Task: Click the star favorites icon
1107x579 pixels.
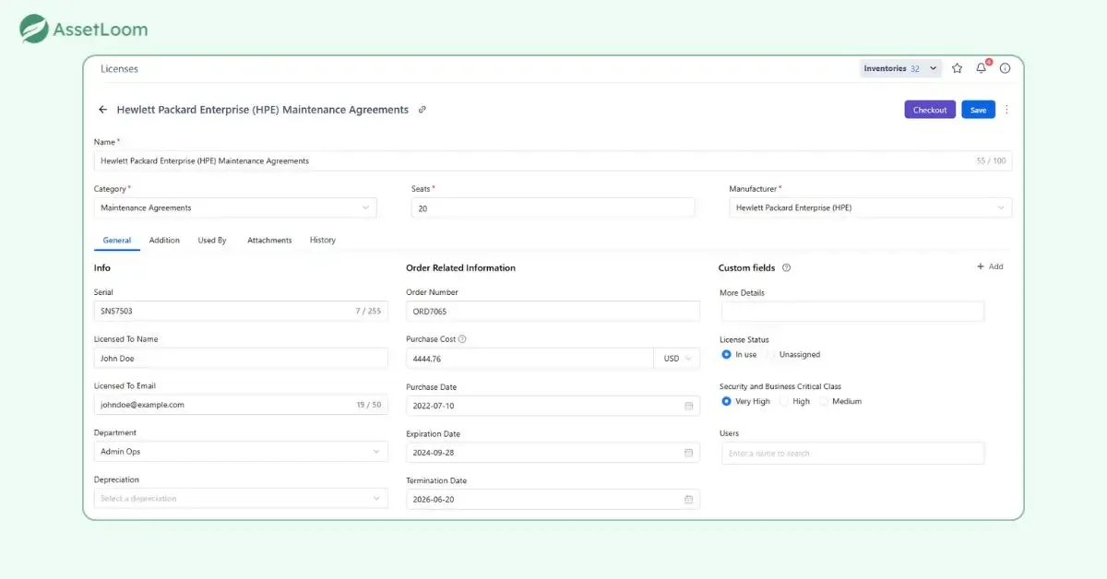Action: [x=957, y=68]
